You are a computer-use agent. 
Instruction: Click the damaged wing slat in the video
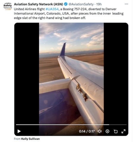82,93
